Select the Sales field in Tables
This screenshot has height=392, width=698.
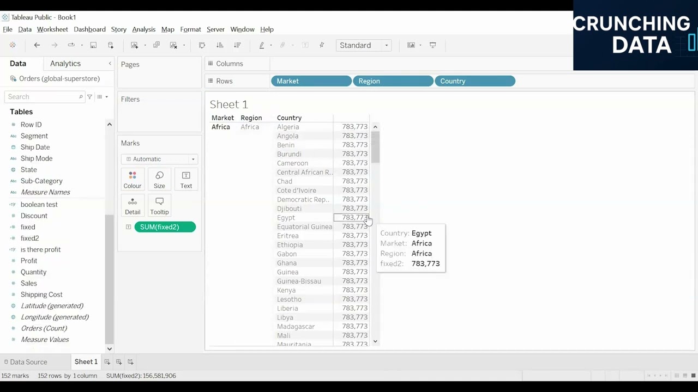click(29, 283)
